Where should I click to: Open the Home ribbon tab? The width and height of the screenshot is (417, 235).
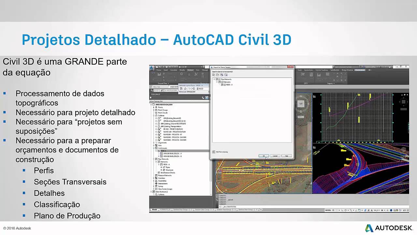(159, 70)
